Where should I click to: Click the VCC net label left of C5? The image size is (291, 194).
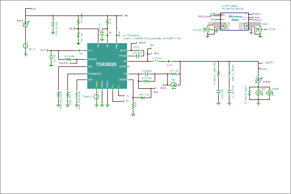(43, 50)
